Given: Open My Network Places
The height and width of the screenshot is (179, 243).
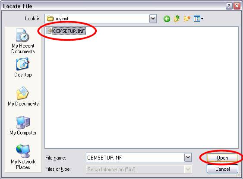Looking at the screenshot, I should [23, 157].
